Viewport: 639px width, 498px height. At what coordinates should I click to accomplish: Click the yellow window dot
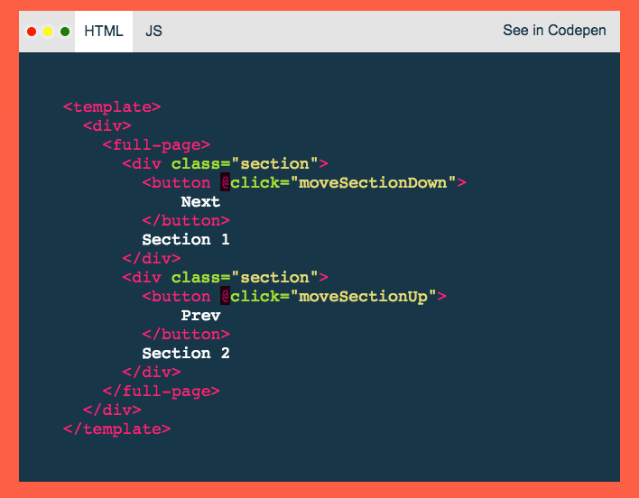point(48,32)
